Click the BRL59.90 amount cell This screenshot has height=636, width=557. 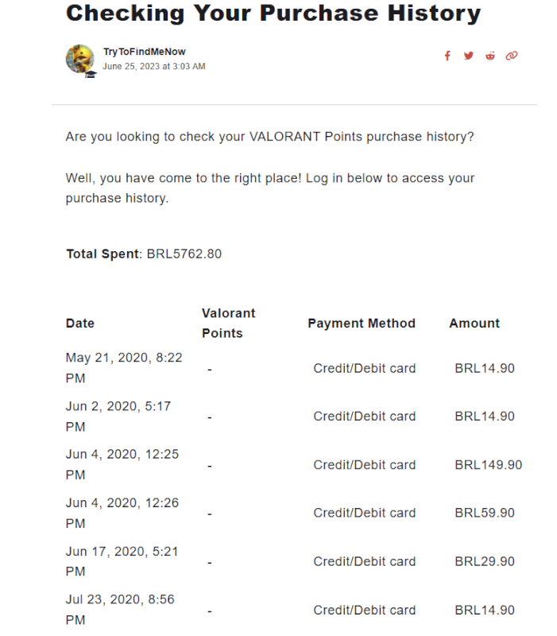click(485, 514)
